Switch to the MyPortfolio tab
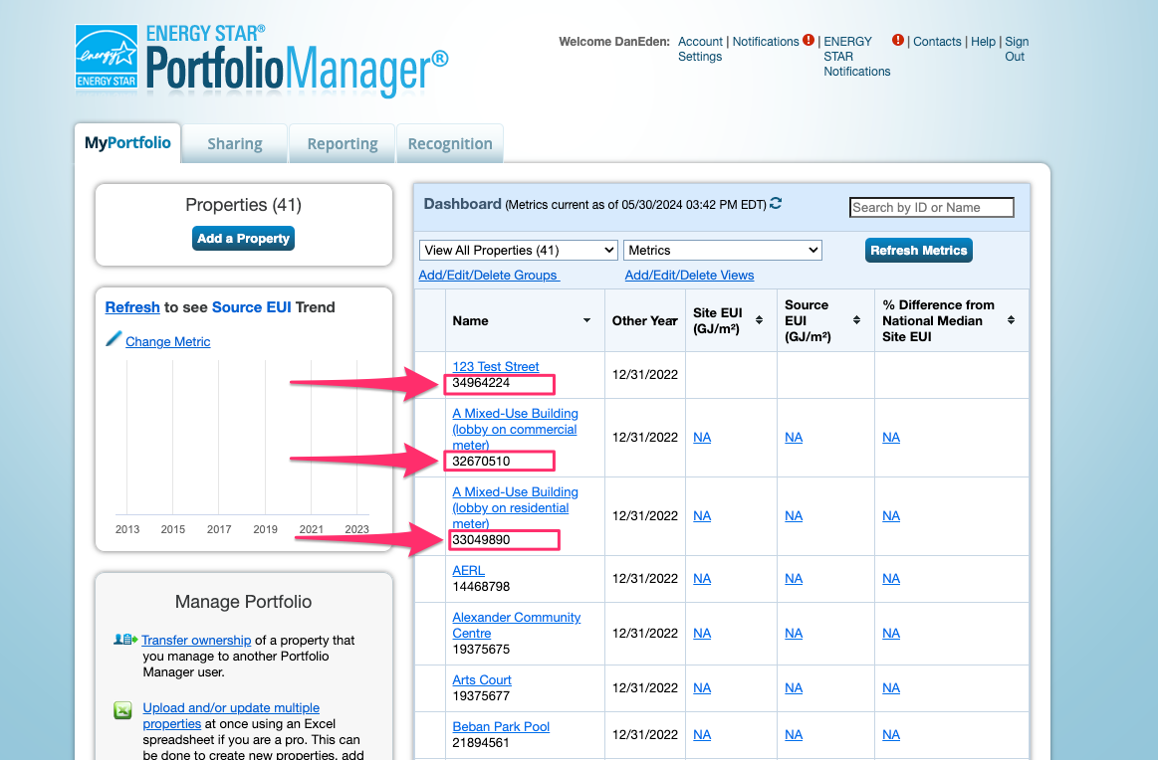 [x=127, y=143]
